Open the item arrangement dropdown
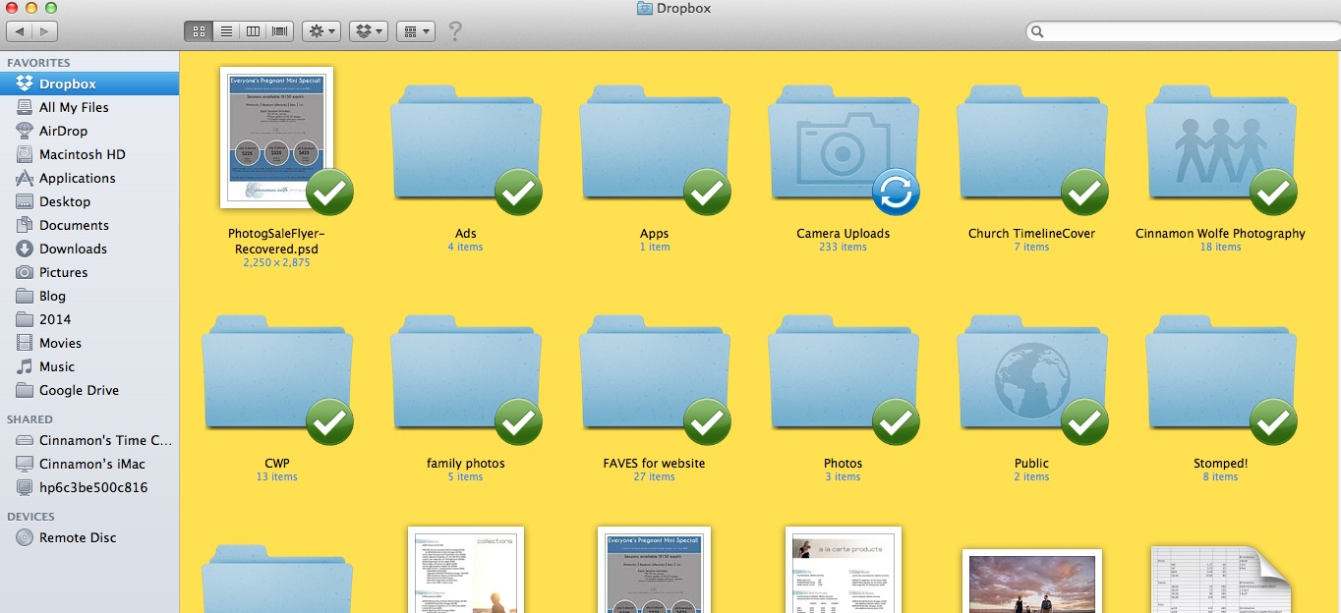Image resolution: width=1341 pixels, height=613 pixels. (416, 31)
